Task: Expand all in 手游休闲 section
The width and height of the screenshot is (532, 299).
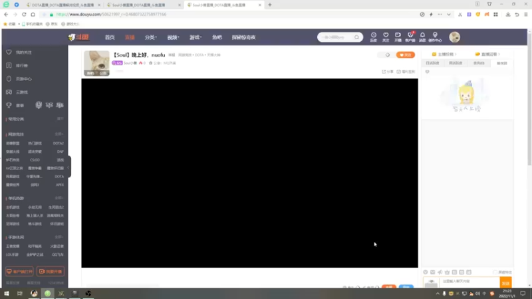Action: coord(59,237)
